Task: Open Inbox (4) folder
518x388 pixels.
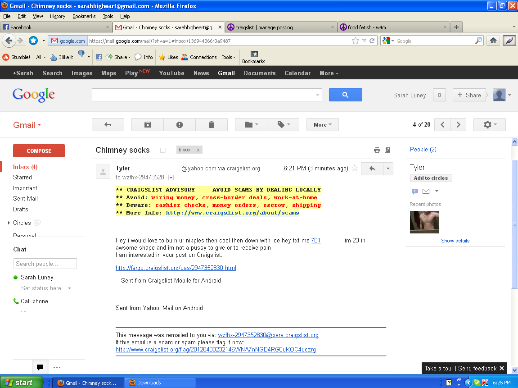Action: (25, 167)
